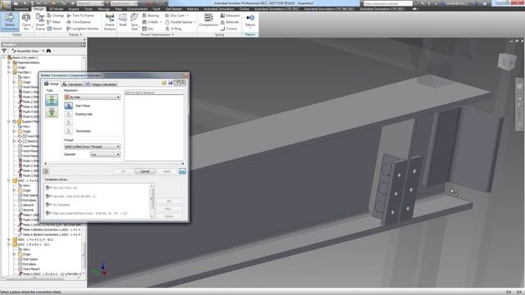Choose the Insert Frame tool
This screenshot has width=525, height=295.
[x=40, y=22]
